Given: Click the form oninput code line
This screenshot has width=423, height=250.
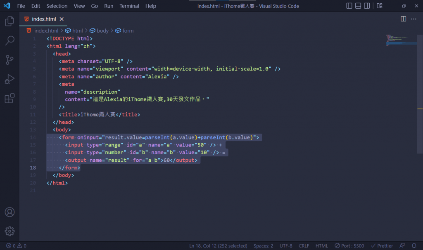Looking at the screenshot, I should pyautogui.click(x=159, y=137).
